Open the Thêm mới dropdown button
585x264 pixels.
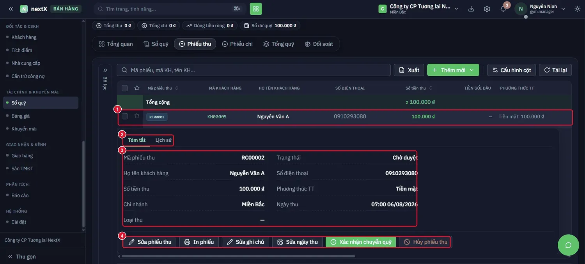coord(453,70)
